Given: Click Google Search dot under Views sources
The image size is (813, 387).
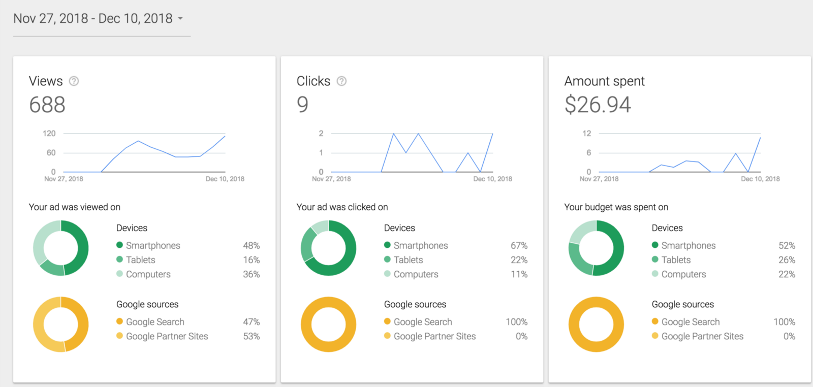Looking at the screenshot, I should [x=120, y=321].
